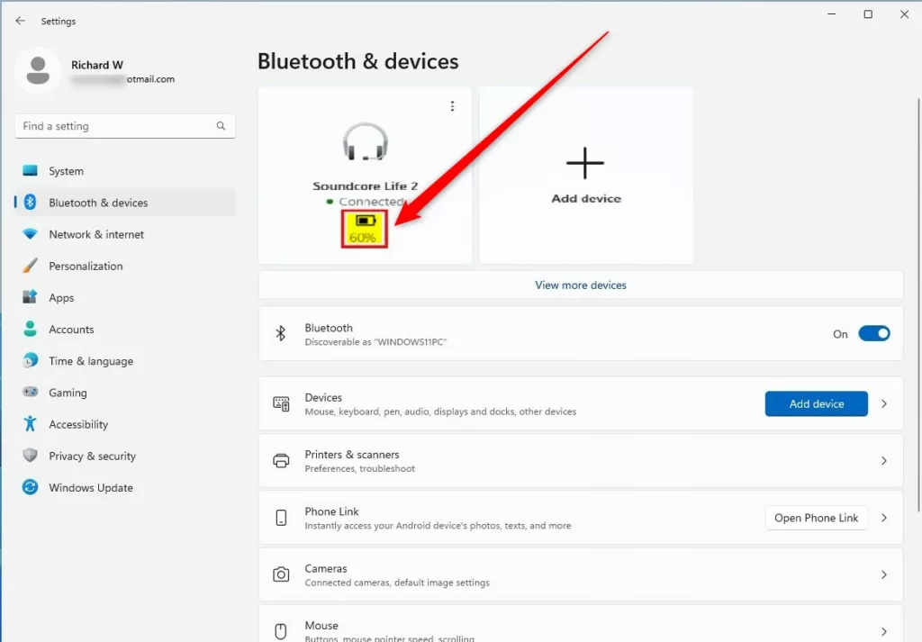
Task: Click the Bluetooth symbol in Bluetooth row
Action: coord(281,333)
